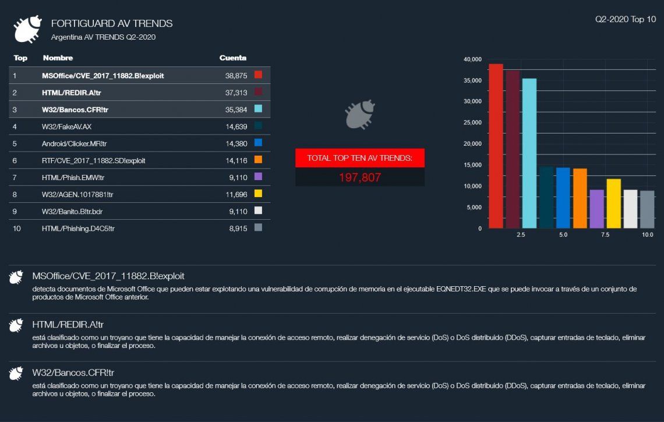Click the FortiGuard bug logo in header
Viewport: 664px width, 422px height.
27,29
